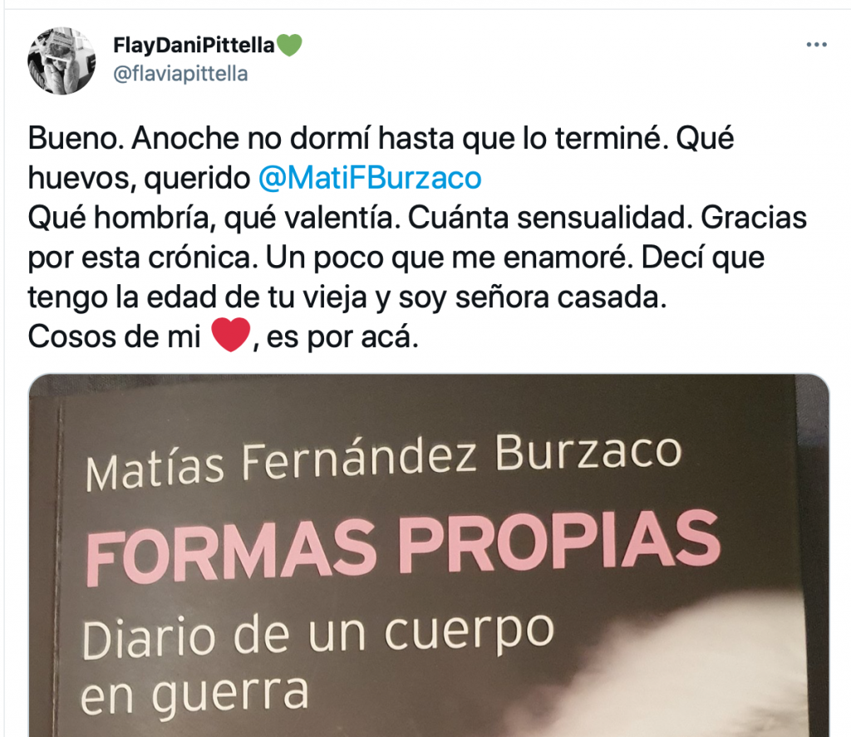Open the tweet's three-dot more options menu

tap(816, 45)
